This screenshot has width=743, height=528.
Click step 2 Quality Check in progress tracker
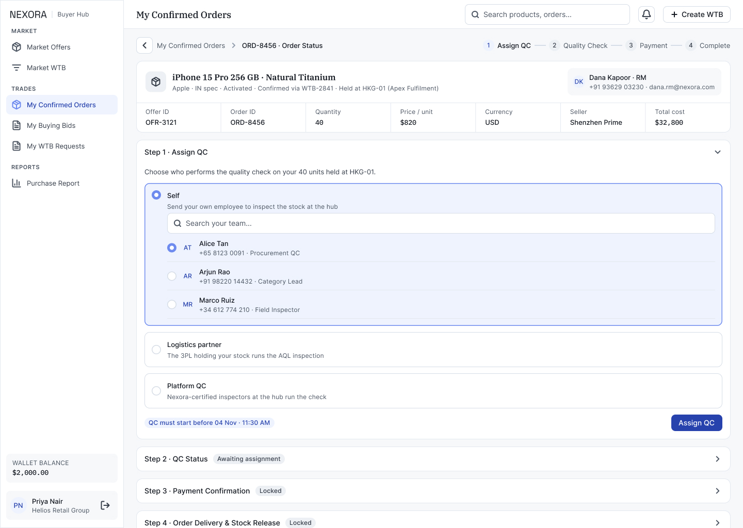click(578, 45)
